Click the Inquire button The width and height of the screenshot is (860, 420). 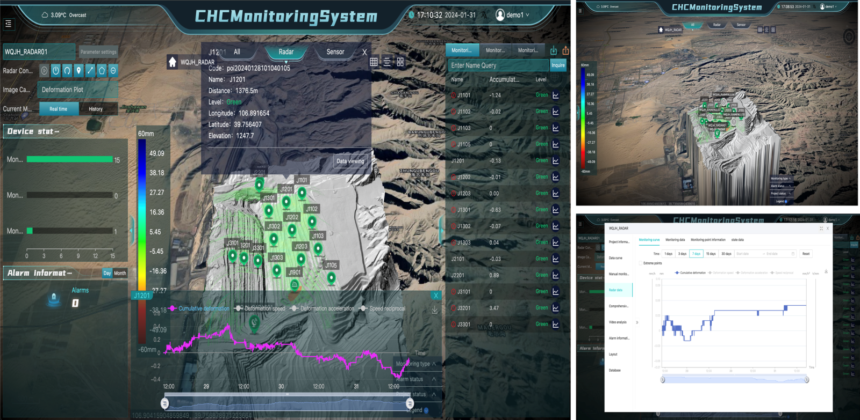(558, 65)
